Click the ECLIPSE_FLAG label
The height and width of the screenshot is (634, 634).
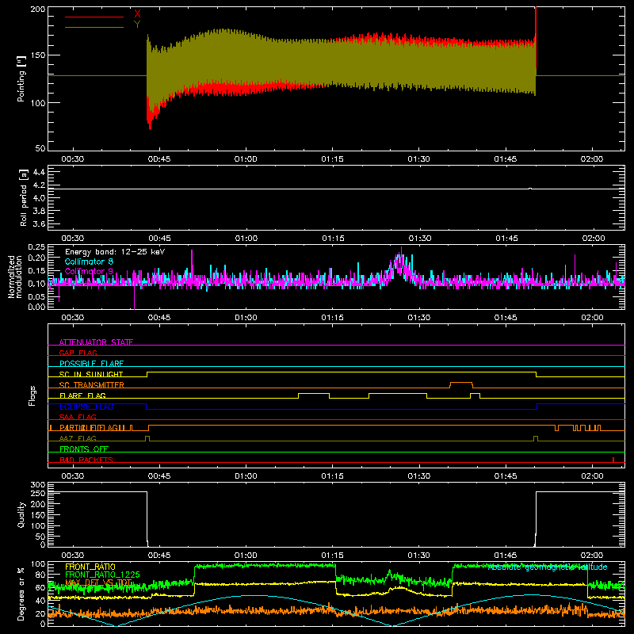click(x=86, y=407)
